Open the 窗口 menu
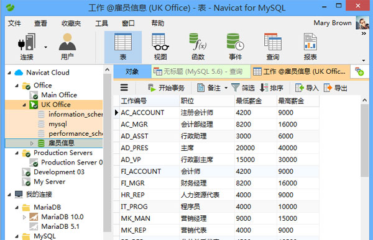The image size is (373, 240). [128, 24]
